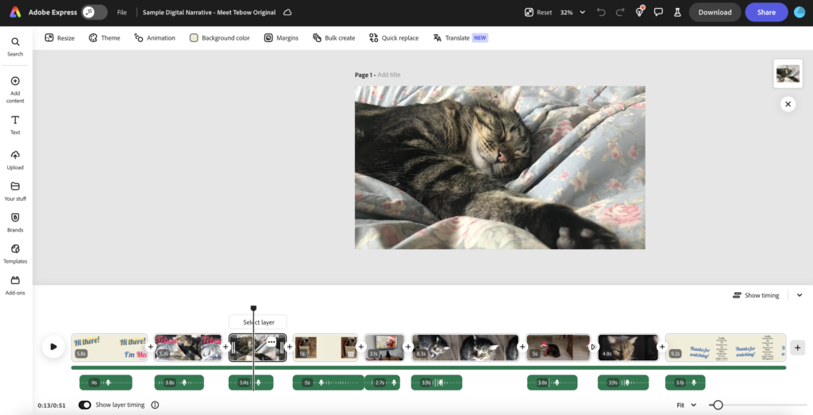Click the Download button
The image size is (813, 415).
(715, 12)
